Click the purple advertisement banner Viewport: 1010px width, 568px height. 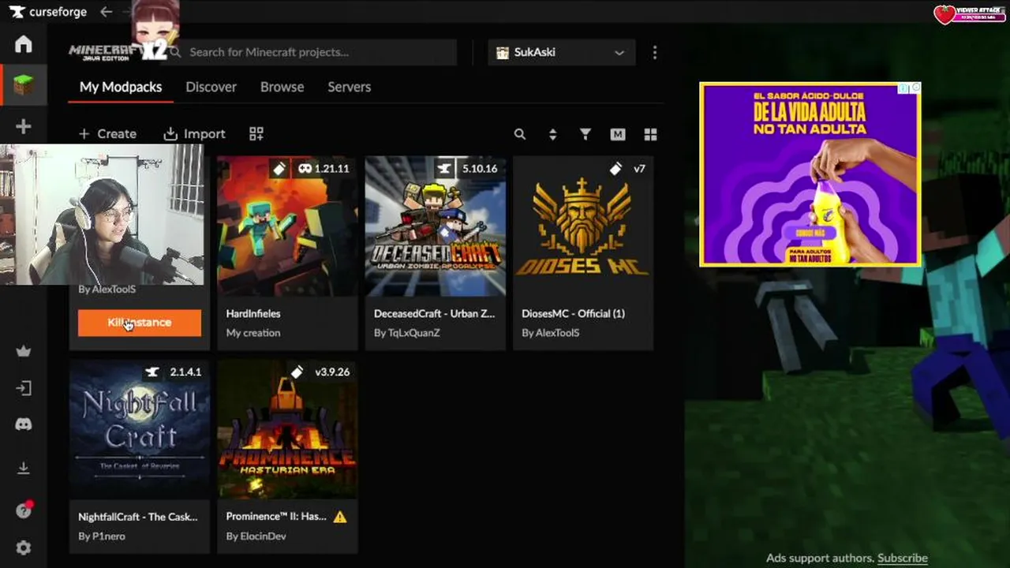tap(810, 174)
